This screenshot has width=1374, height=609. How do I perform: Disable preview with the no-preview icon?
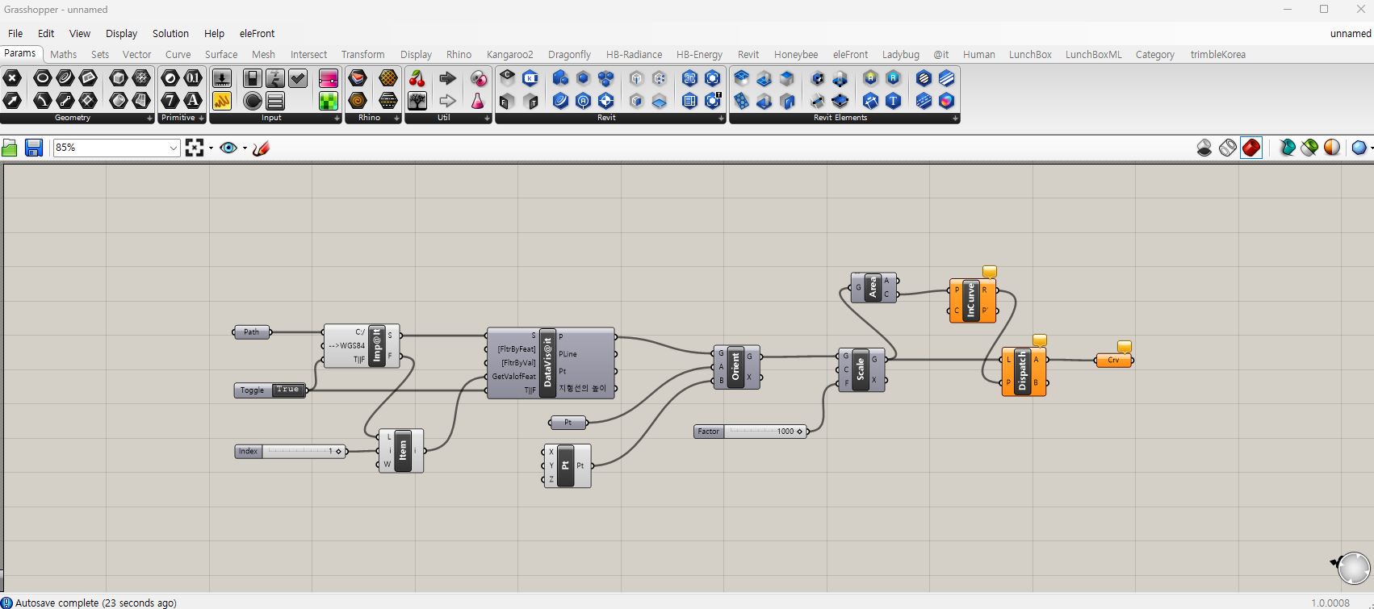coord(1204,148)
